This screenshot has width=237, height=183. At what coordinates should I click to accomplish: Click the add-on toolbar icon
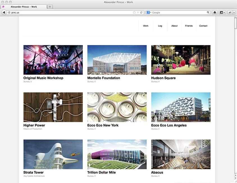(230, 13)
